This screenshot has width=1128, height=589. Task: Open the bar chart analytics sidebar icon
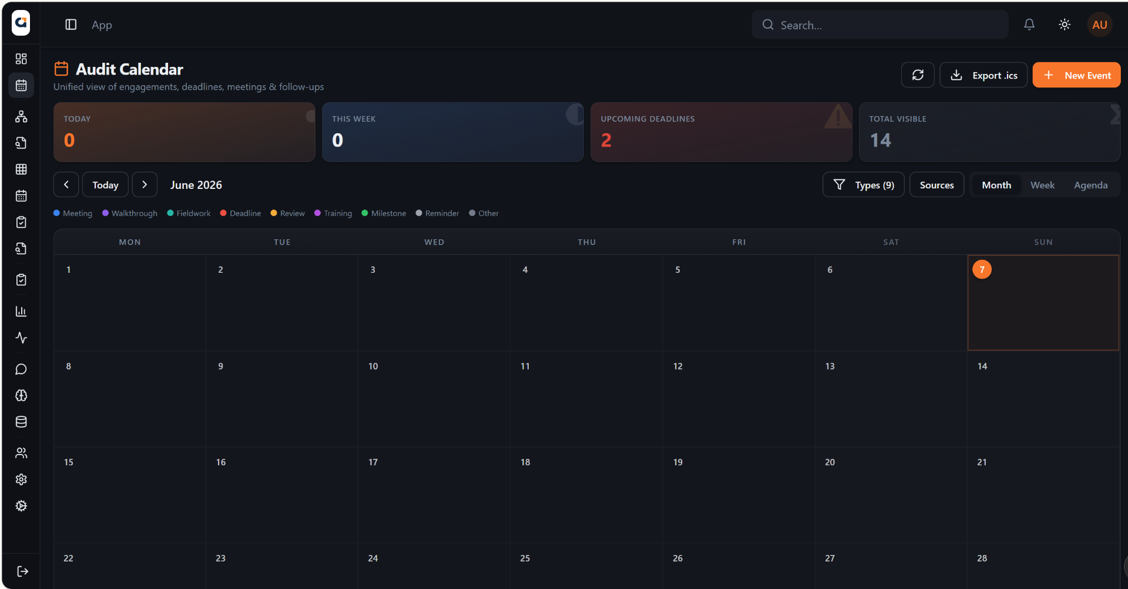(x=21, y=312)
